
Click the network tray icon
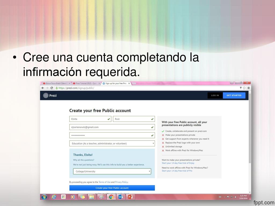[x=232, y=197]
